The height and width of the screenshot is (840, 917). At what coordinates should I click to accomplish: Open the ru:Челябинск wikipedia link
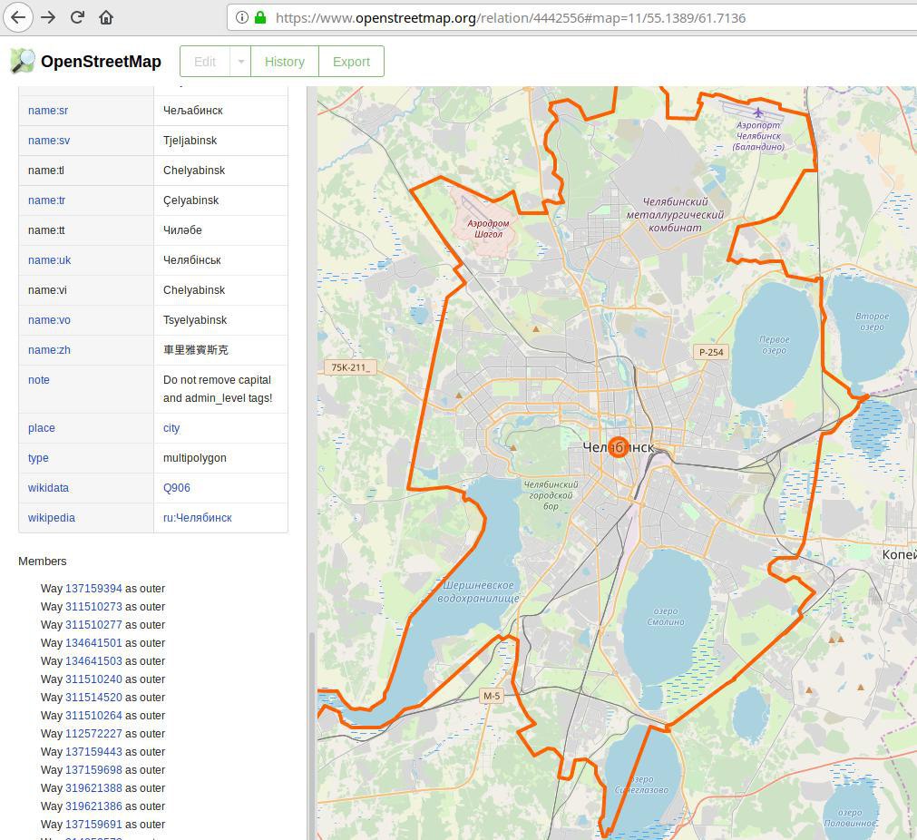pos(197,518)
